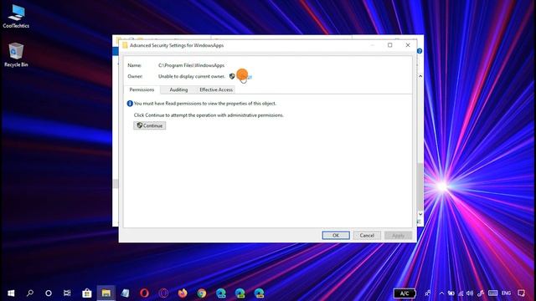The image size is (536, 301).
Task: Close the Advanced Security Settings dialog
Action: 408,45
